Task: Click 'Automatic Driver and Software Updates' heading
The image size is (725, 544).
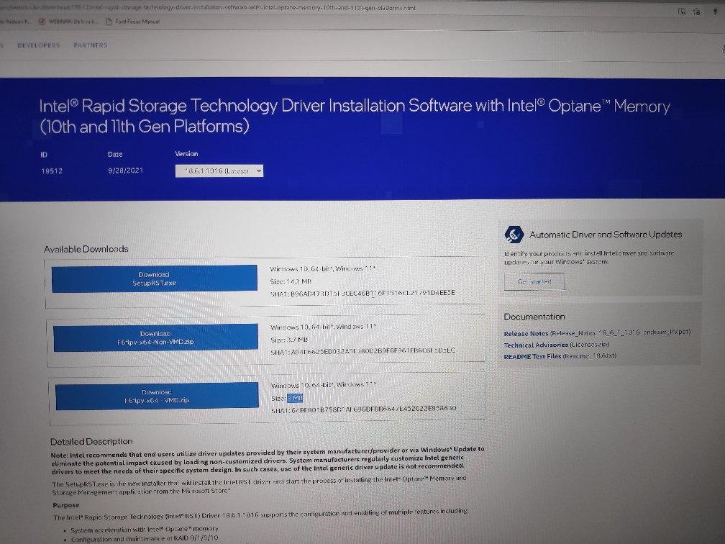Action: coord(606,235)
